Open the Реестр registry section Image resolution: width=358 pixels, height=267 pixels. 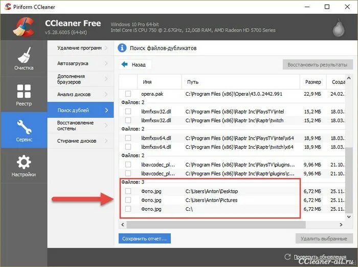point(24,95)
